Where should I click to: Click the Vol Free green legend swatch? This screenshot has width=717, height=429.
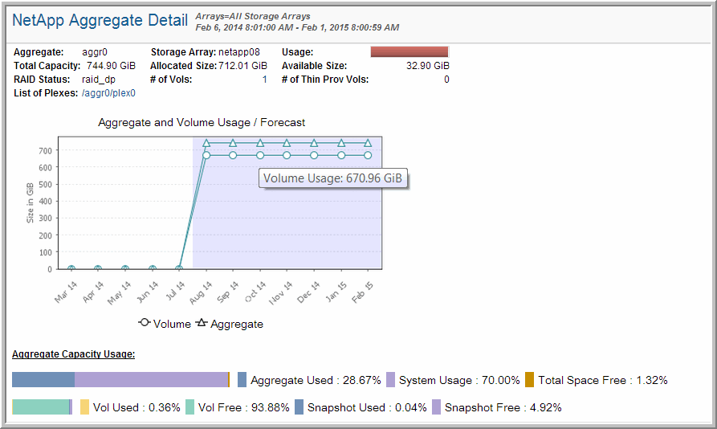point(189,407)
